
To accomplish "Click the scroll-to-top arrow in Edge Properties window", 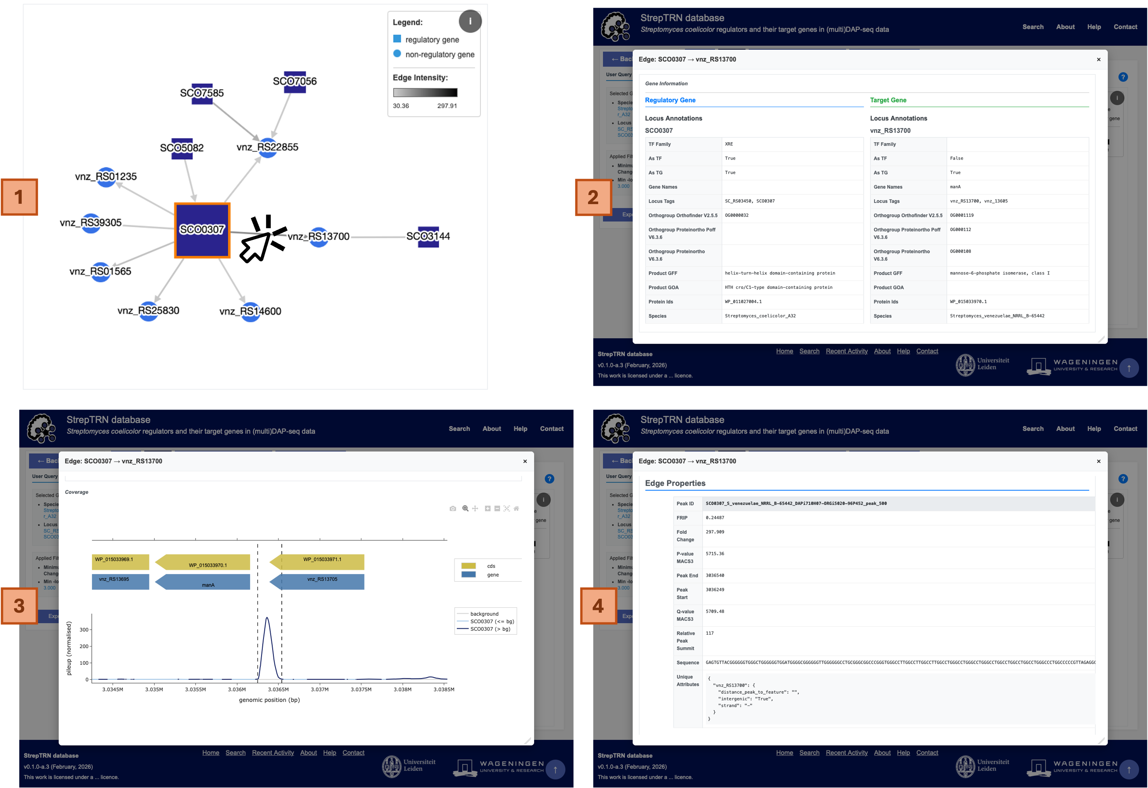I will pyautogui.click(x=1129, y=770).
